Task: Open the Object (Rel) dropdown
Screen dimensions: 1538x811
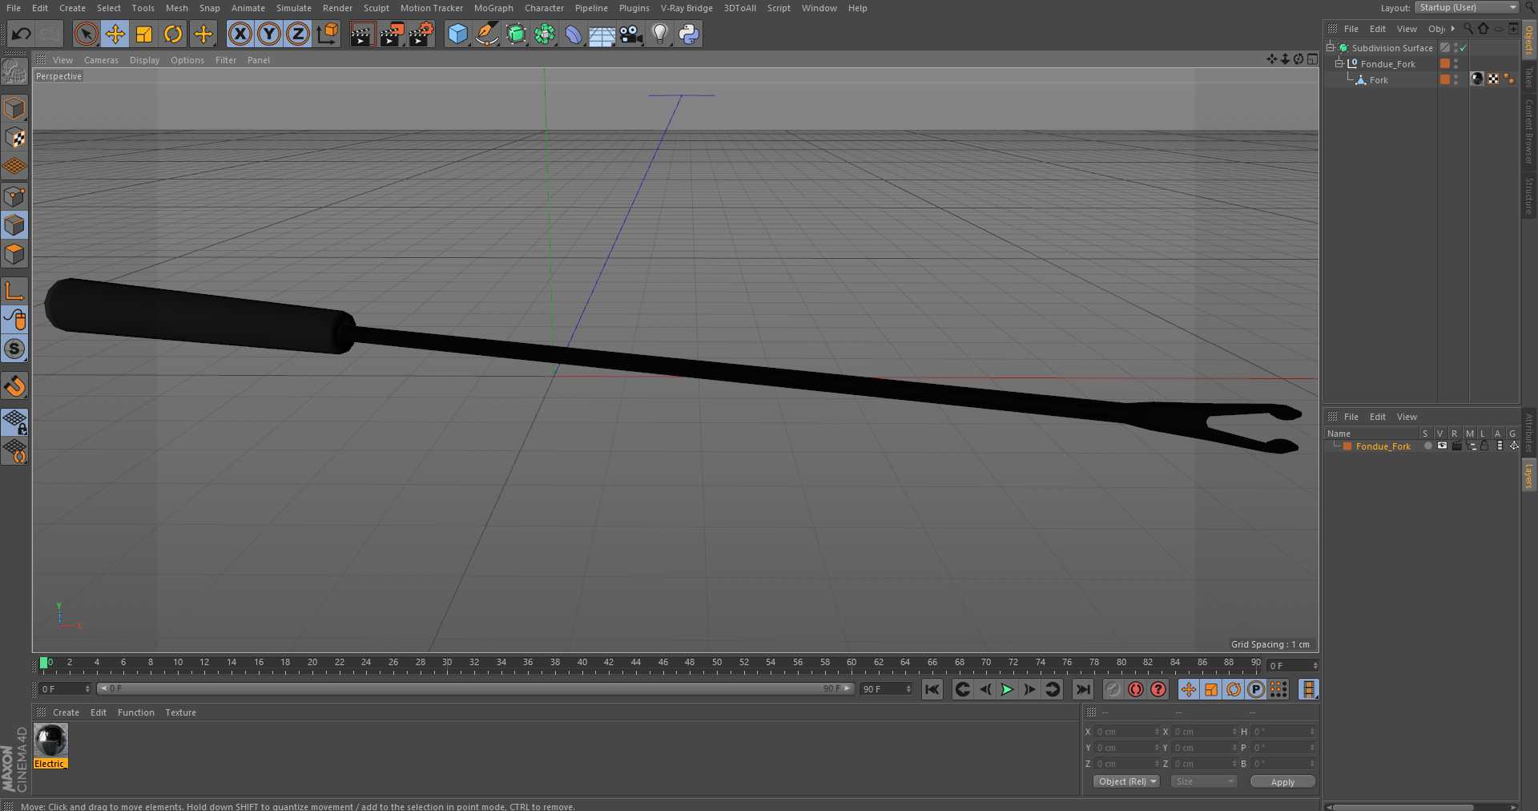Action: tap(1126, 781)
